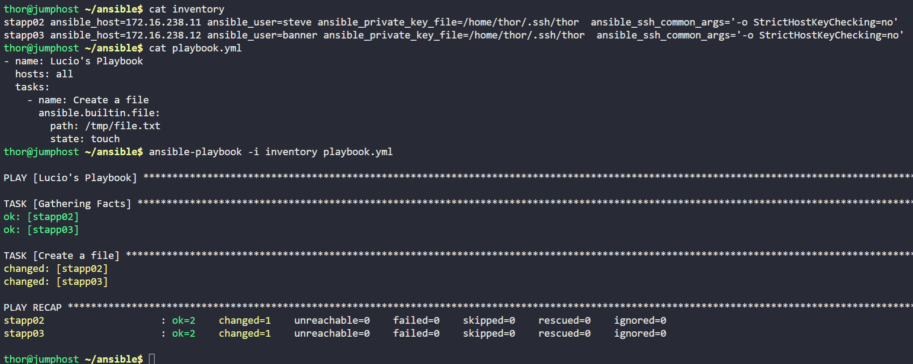Click the path /tmp/file.txt line
913x364 pixels.
[x=105, y=126]
